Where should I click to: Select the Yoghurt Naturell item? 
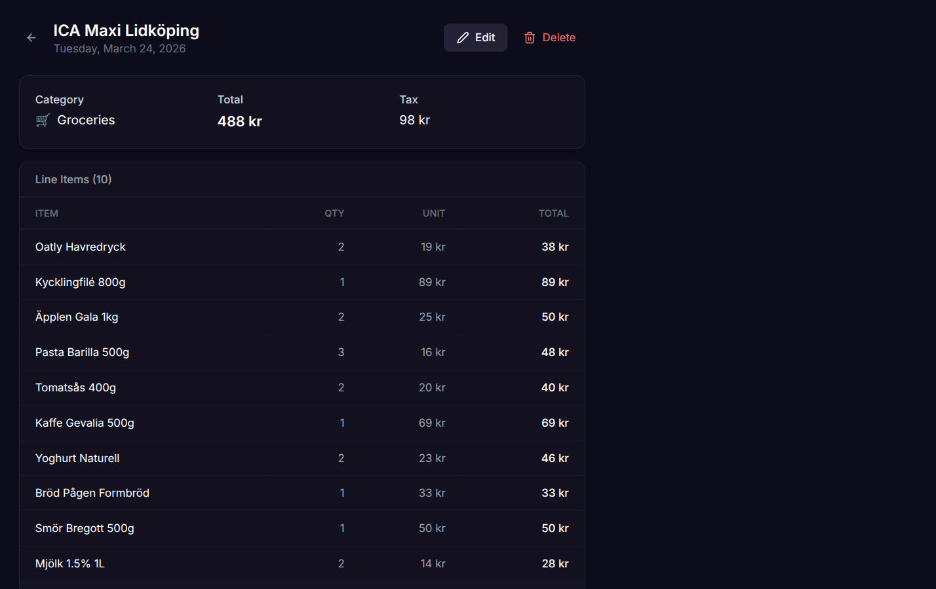point(77,458)
